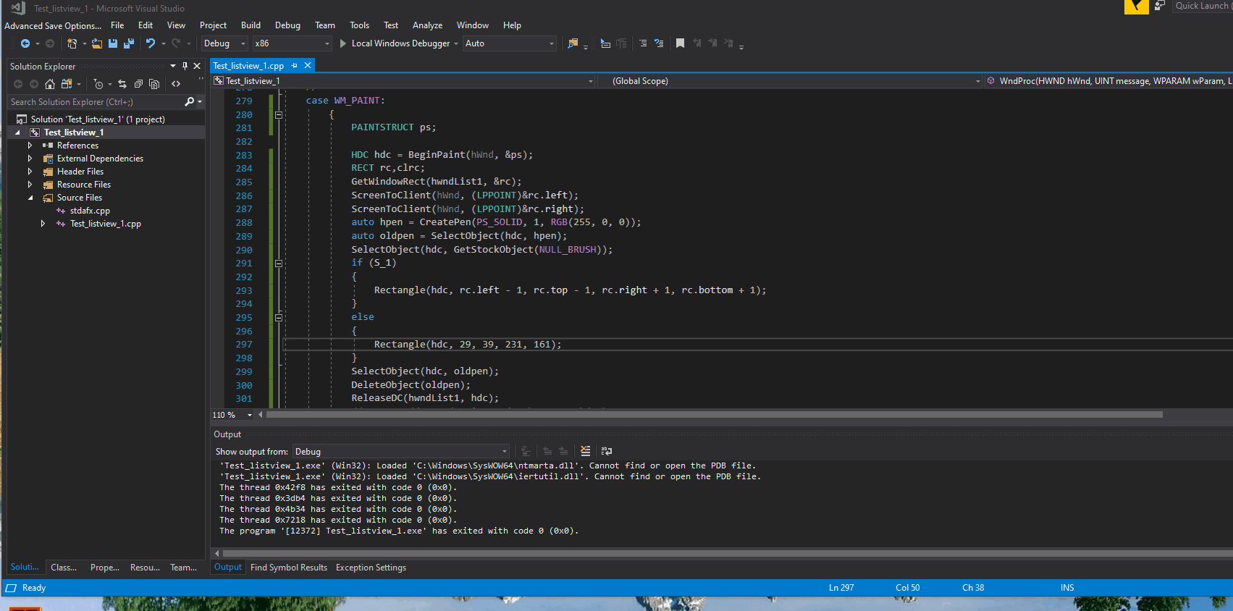Viewport: 1233px width, 611px height.
Task: Click the Open File folder icon
Action: tap(96, 43)
